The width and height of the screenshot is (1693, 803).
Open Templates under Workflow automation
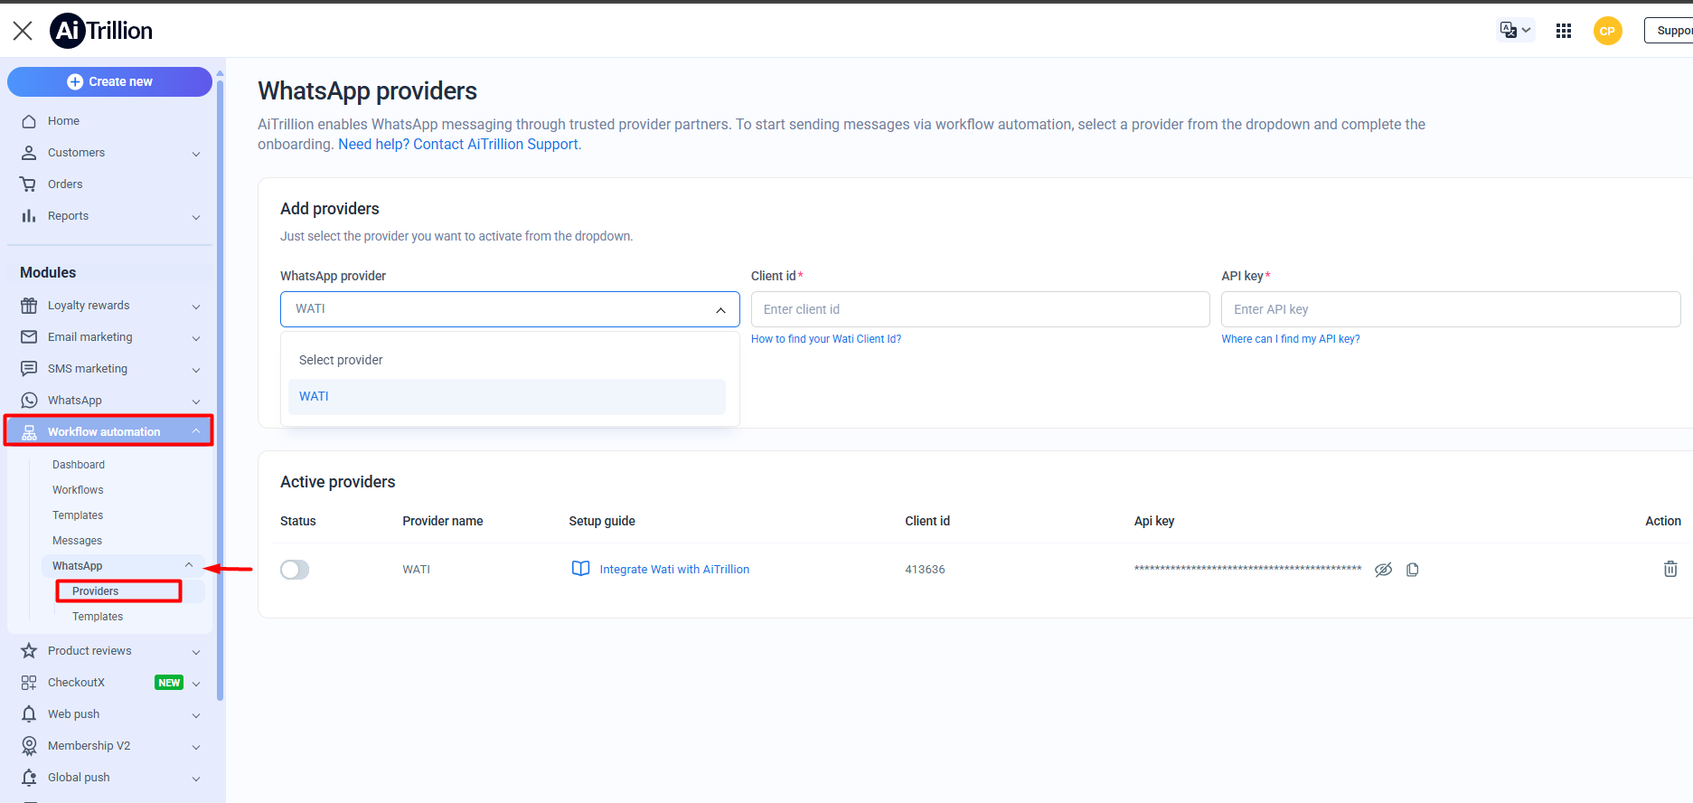[78, 515]
